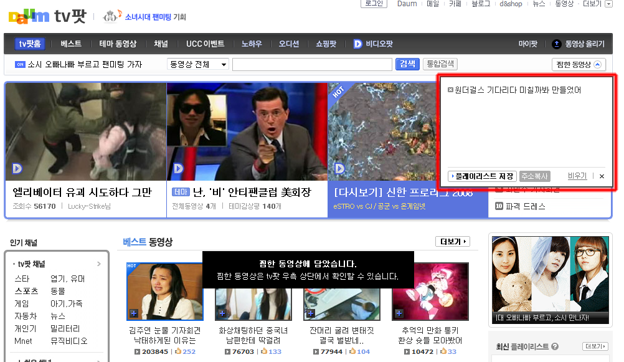Remove 원더걸스 기다리다 item with x icon
This screenshot has width=624, height=362.
[450, 90]
